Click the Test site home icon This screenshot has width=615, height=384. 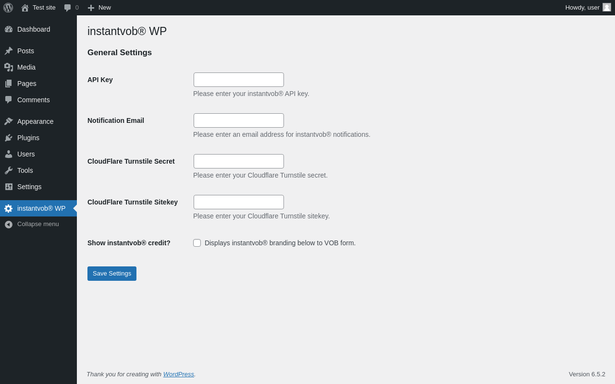(x=25, y=8)
